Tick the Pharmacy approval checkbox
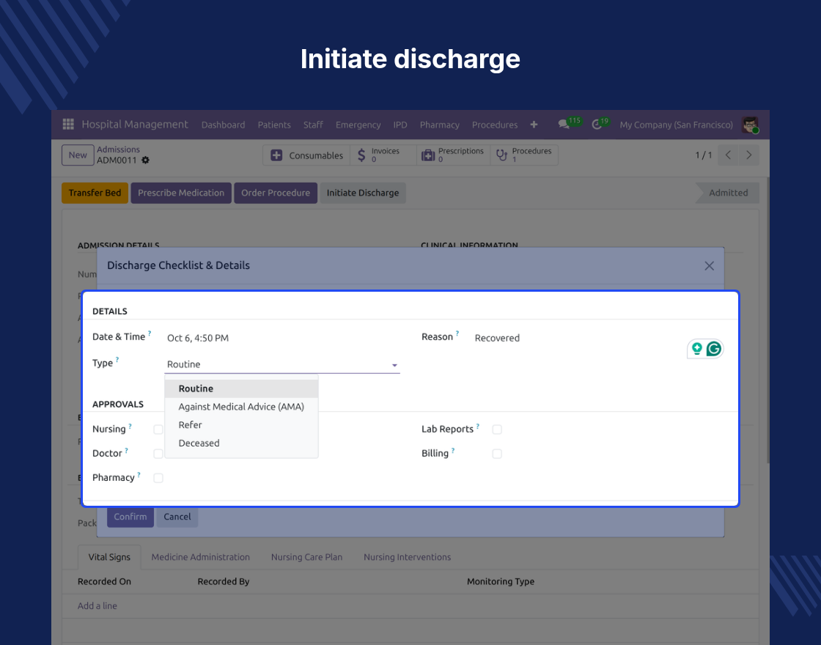This screenshot has width=821, height=645. [158, 478]
